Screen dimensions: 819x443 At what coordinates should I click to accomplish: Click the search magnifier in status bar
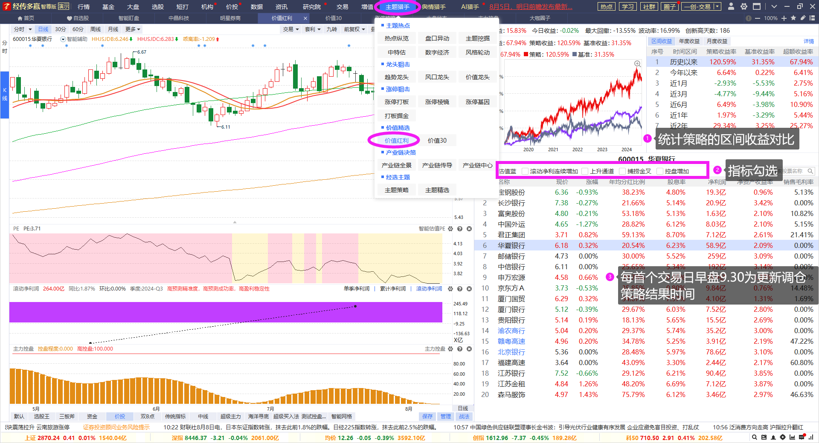[755, 437]
